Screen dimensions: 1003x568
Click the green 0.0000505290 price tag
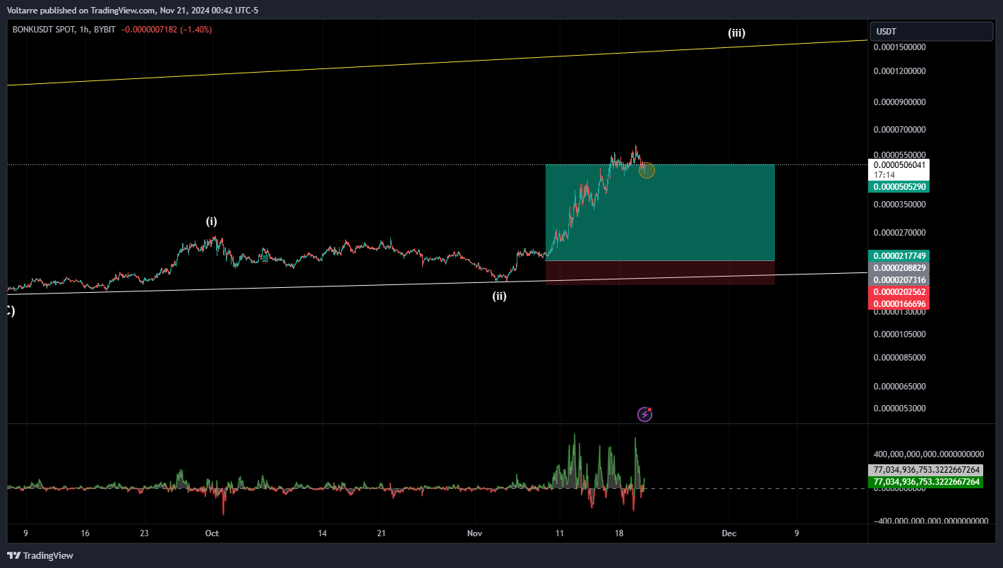coord(899,187)
